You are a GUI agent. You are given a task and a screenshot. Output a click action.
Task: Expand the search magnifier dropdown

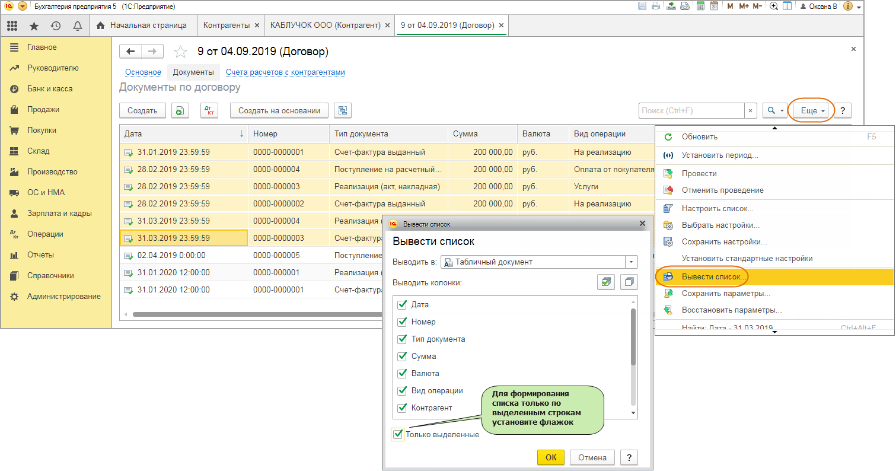point(775,110)
